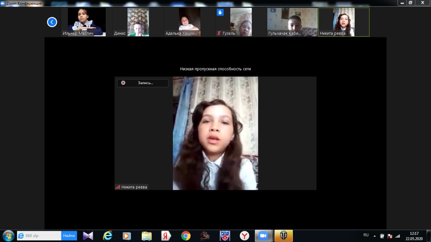Viewport: 431px width, 242px height.
Task: Click the Найти search button
Action: click(x=69, y=236)
